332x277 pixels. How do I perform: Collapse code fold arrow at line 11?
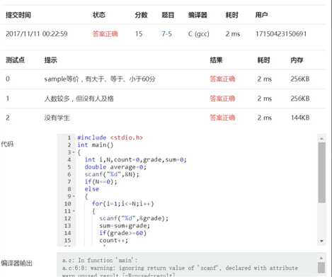73,211
